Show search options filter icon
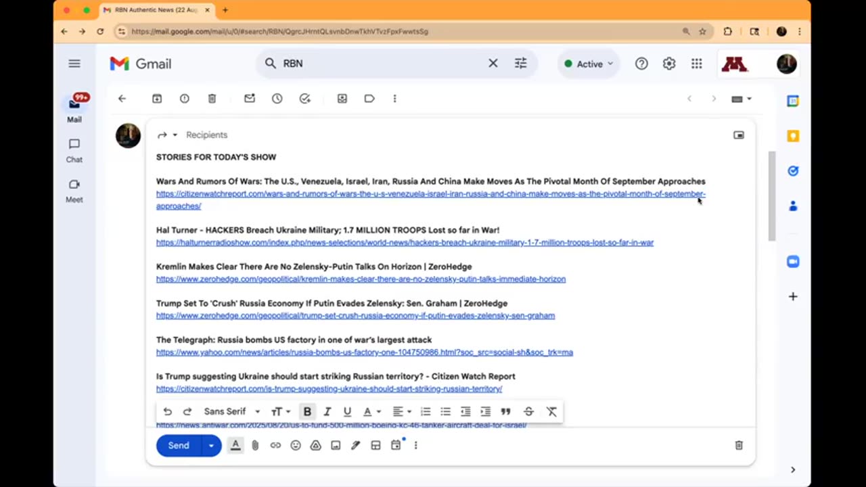Screen dimensions: 866x487 point(520,64)
